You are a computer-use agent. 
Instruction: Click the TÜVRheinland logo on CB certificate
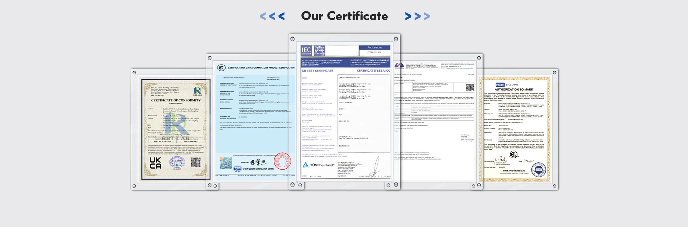tap(319, 165)
